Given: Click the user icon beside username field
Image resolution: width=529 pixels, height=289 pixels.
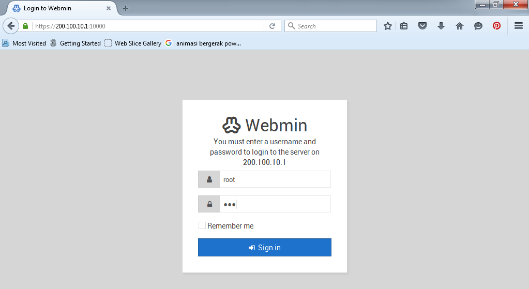Looking at the screenshot, I should tap(209, 179).
